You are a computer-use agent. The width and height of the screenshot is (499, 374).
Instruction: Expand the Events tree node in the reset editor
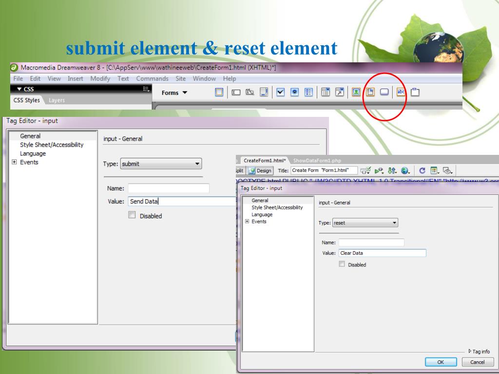(x=247, y=222)
